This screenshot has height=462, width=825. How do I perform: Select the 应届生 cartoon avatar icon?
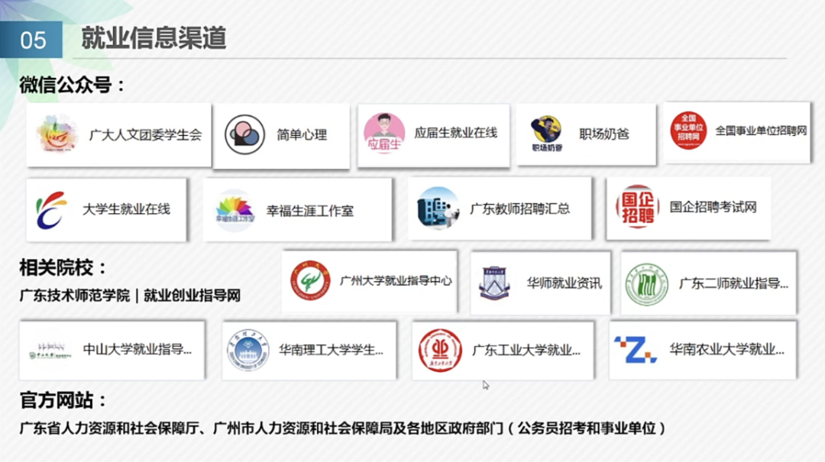(384, 134)
